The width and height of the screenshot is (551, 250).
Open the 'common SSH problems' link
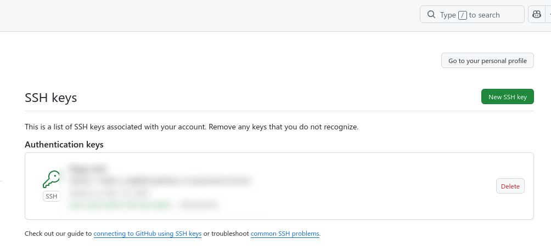(x=285, y=234)
